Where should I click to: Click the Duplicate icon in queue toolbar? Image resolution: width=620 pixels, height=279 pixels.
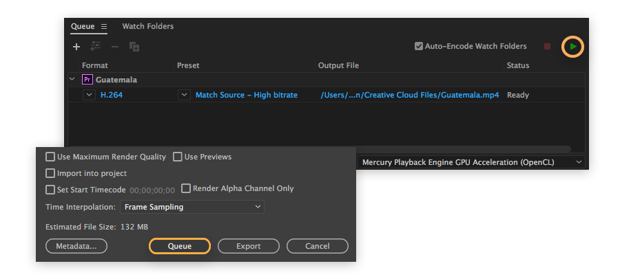click(134, 47)
